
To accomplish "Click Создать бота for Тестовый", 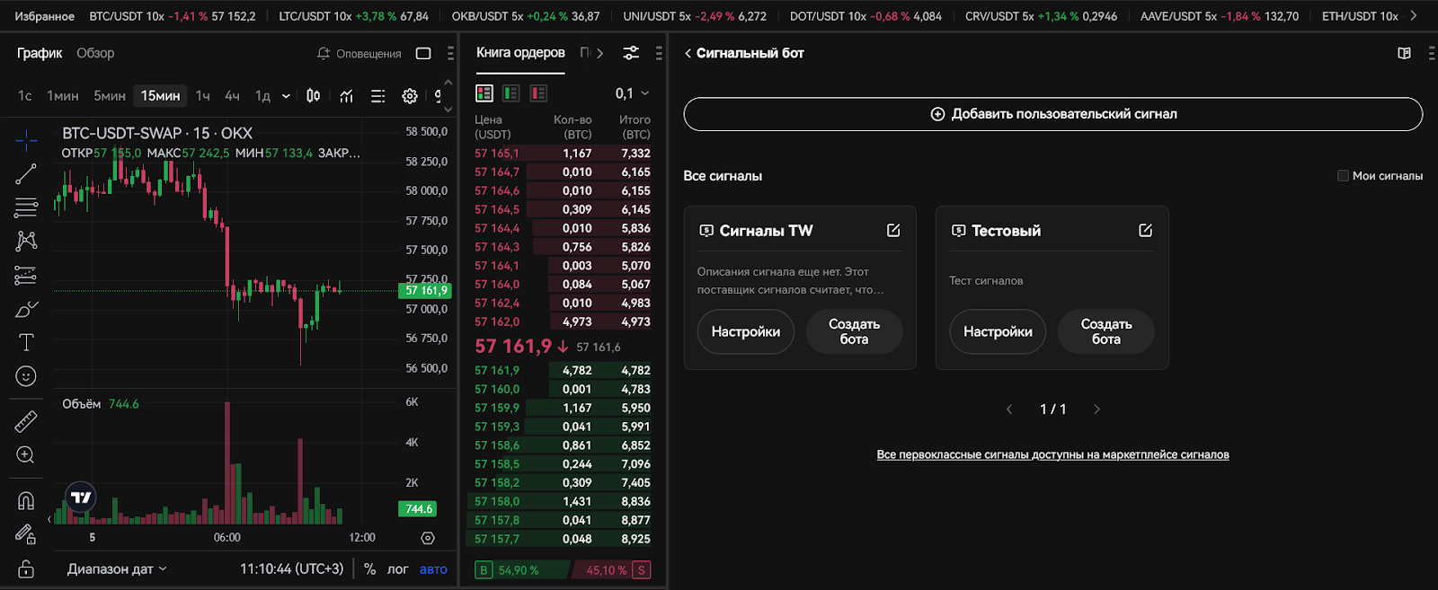I will [1106, 332].
